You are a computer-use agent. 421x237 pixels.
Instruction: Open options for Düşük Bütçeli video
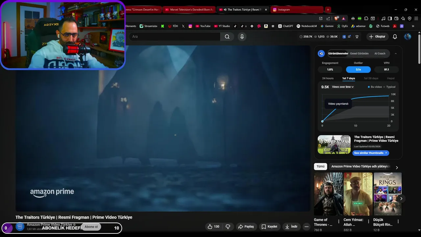[x=398, y=222]
